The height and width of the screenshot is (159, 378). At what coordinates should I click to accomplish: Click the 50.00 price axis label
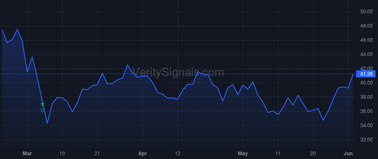click(366, 12)
